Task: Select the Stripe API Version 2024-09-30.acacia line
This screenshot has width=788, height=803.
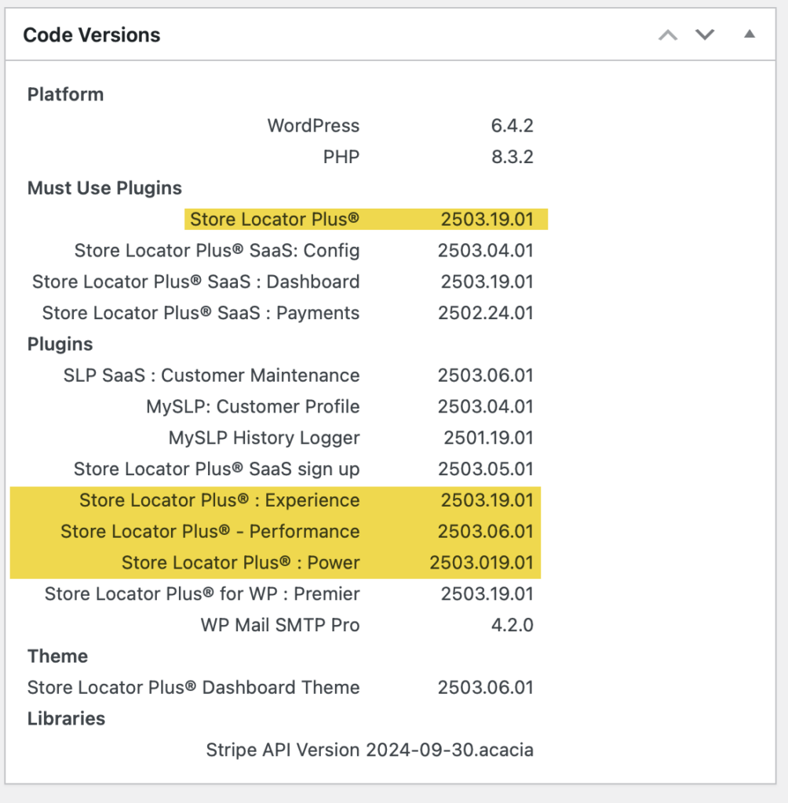Action: click(x=370, y=750)
